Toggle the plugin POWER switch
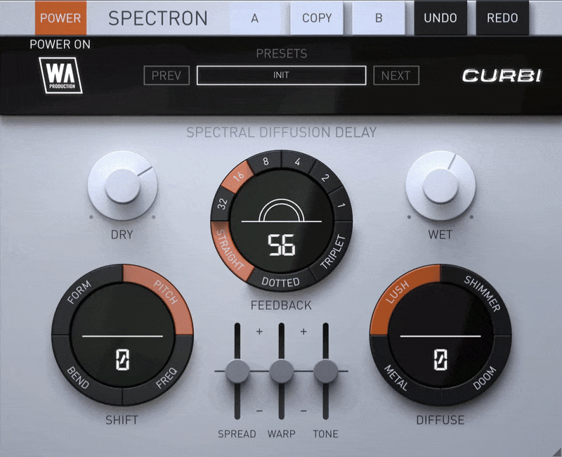Viewport: 562px width, 457px height. [60, 19]
